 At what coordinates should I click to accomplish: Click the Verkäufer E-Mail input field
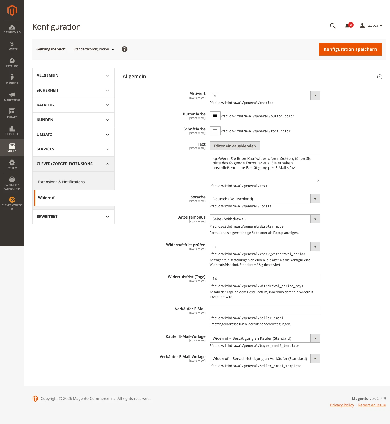pyautogui.click(x=265, y=311)
